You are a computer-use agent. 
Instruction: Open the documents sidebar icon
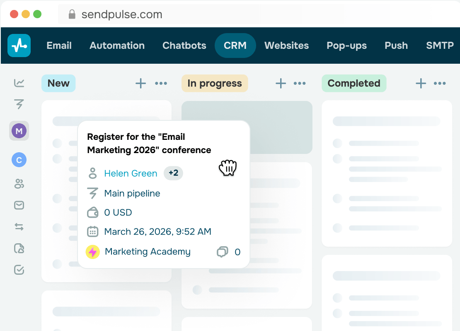[x=19, y=248]
